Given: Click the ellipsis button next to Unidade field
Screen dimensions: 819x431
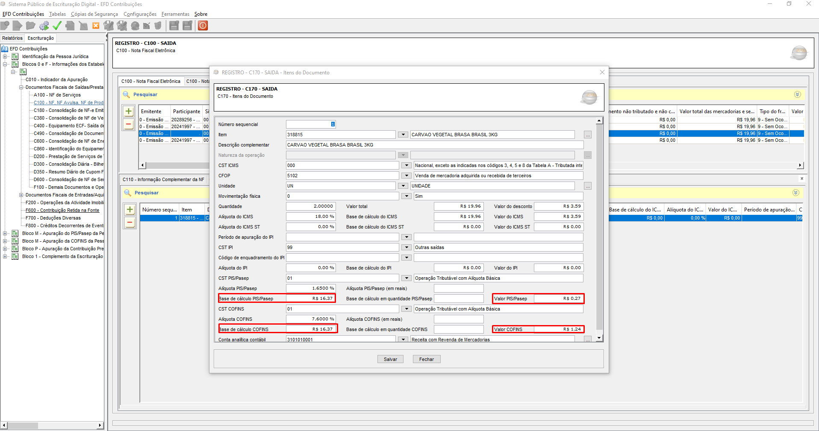Looking at the screenshot, I should coord(588,186).
